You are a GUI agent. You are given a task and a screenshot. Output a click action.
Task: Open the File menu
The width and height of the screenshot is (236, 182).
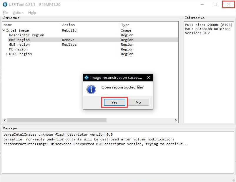5,12
